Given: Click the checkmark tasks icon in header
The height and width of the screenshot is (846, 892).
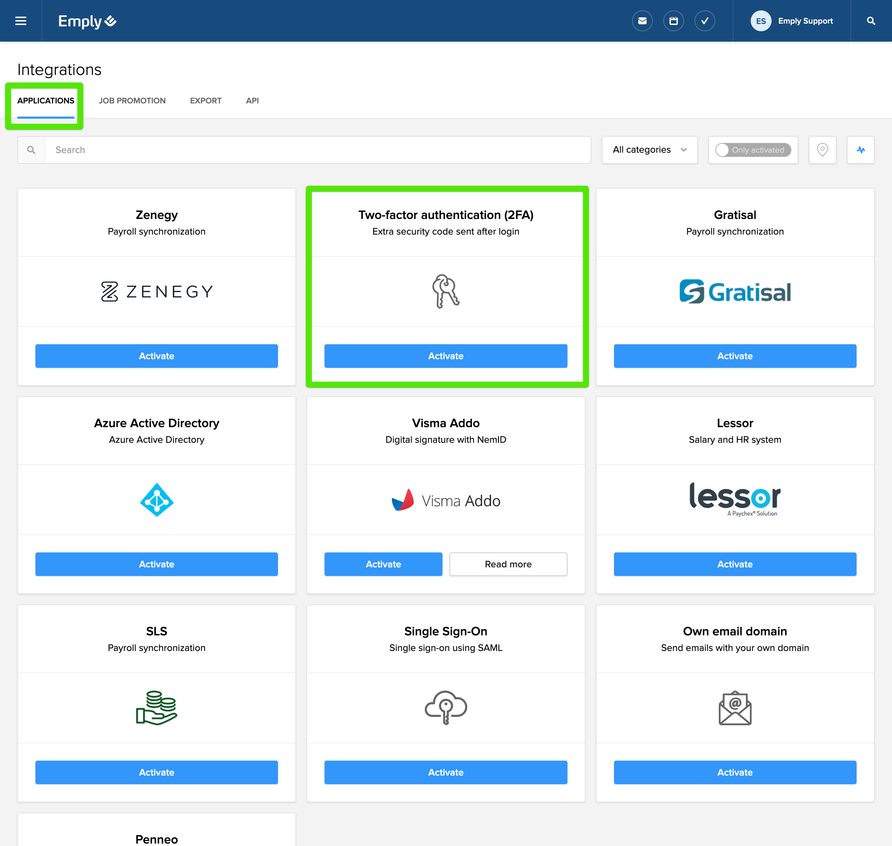Looking at the screenshot, I should [704, 21].
